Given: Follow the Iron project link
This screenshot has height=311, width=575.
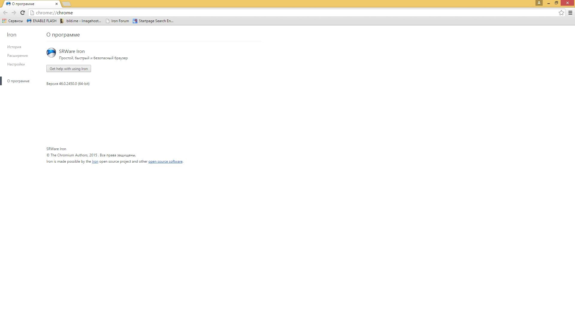Looking at the screenshot, I should pos(95,161).
